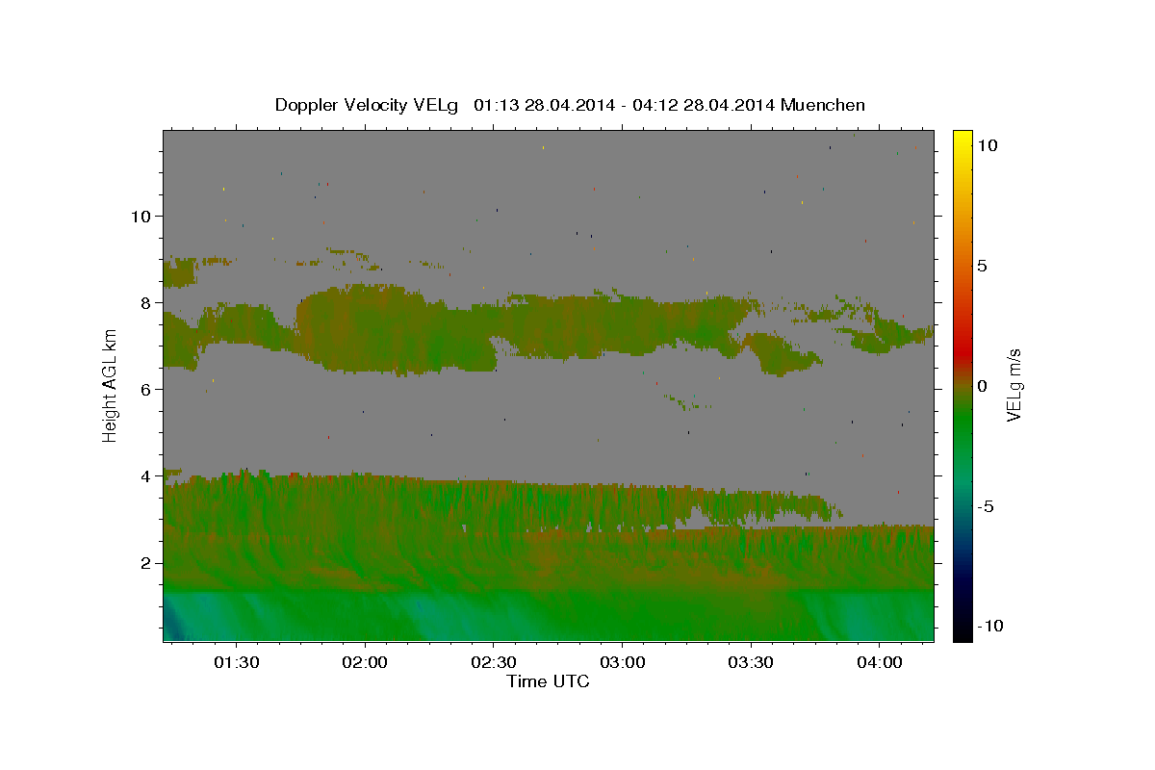Click the height tick label 2
This screenshot has width=1155, height=770.
coord(145,562)
